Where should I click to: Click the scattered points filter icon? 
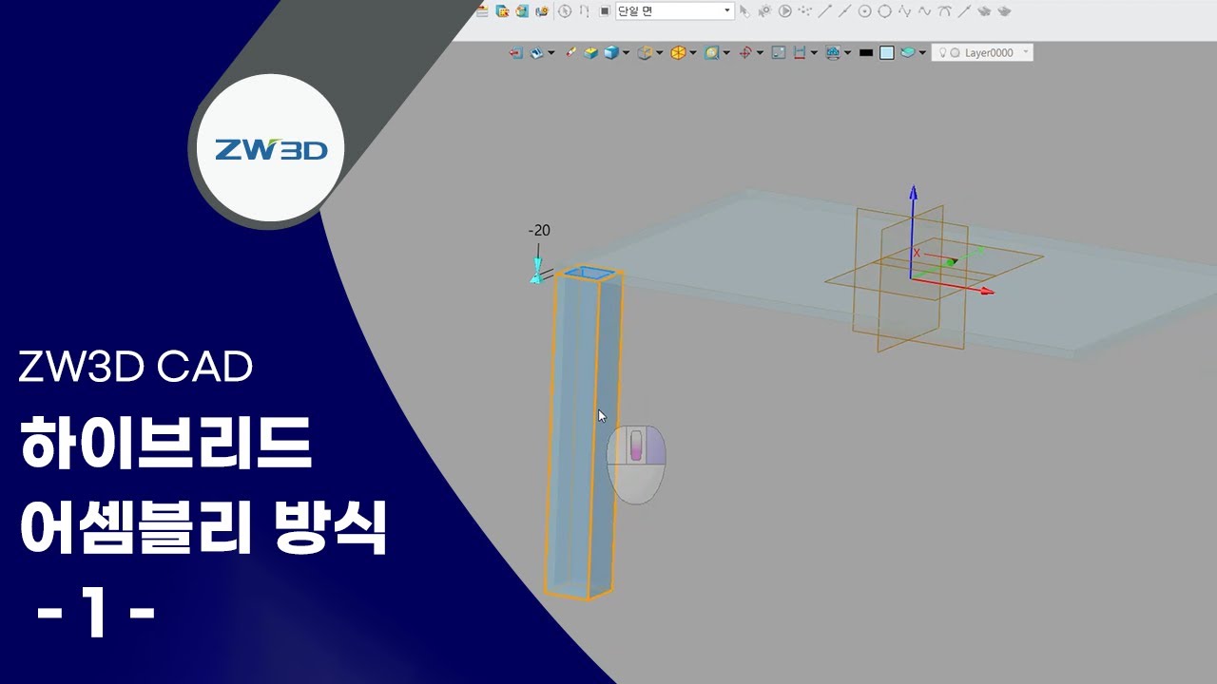[805, 11]
